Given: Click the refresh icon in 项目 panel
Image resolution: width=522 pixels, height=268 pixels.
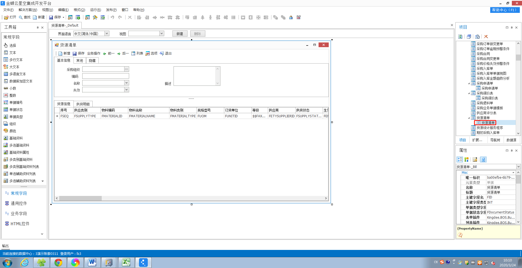Looking at the screenshot, I should (461, 36).
